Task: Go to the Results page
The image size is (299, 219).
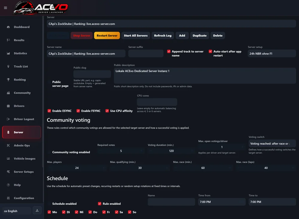Action: click(x=22, y=40)
